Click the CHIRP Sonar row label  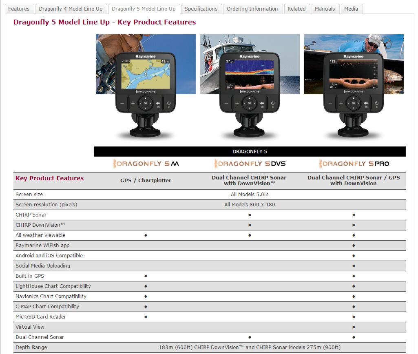point(31,215)
